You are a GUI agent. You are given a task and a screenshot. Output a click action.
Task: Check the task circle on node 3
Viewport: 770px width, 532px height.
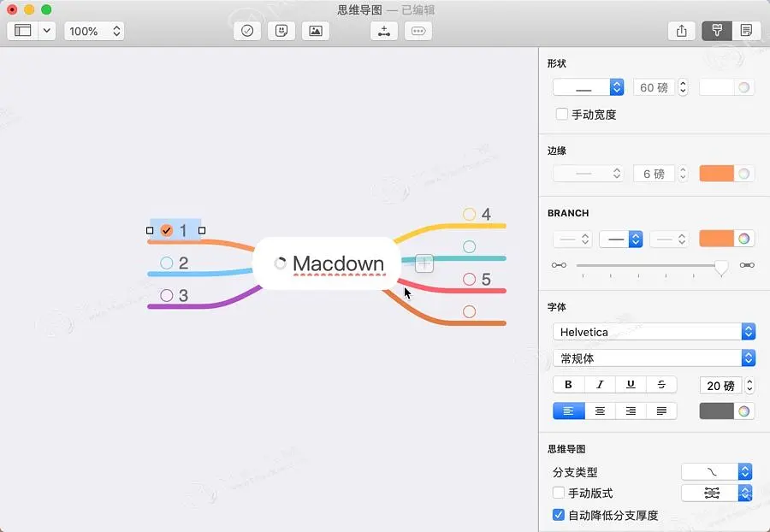click(167, 295)
